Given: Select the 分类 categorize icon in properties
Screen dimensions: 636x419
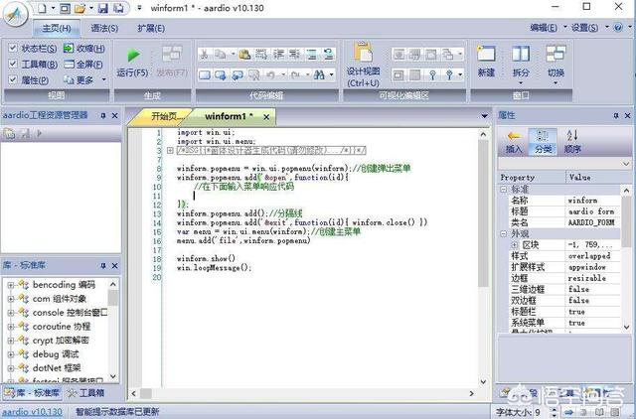Looking at the screenshot, I should pyautogui.click(x=543, y=135).
